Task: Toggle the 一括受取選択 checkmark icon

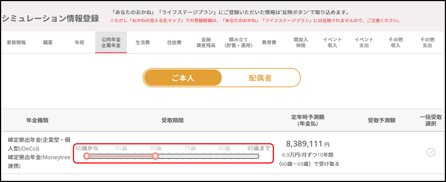Action: (431, 152)
